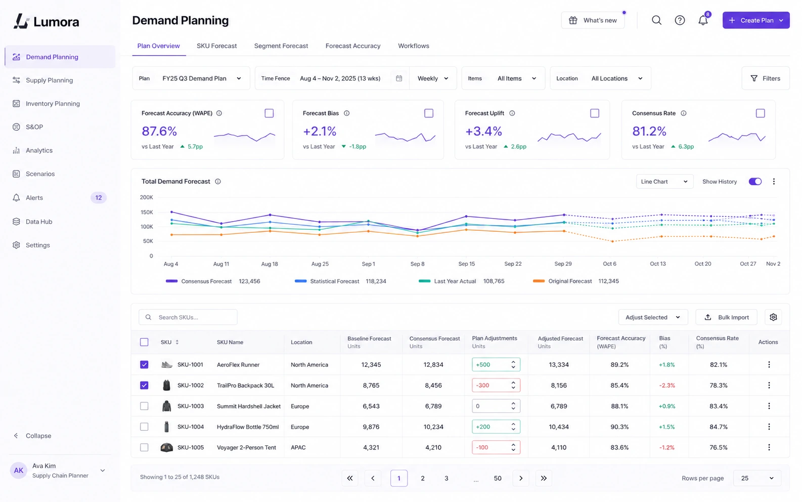Sort by SKU column arrows

177,343
